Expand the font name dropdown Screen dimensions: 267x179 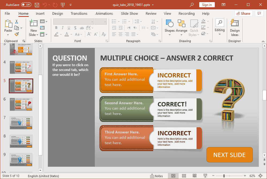tap(92, 21)
